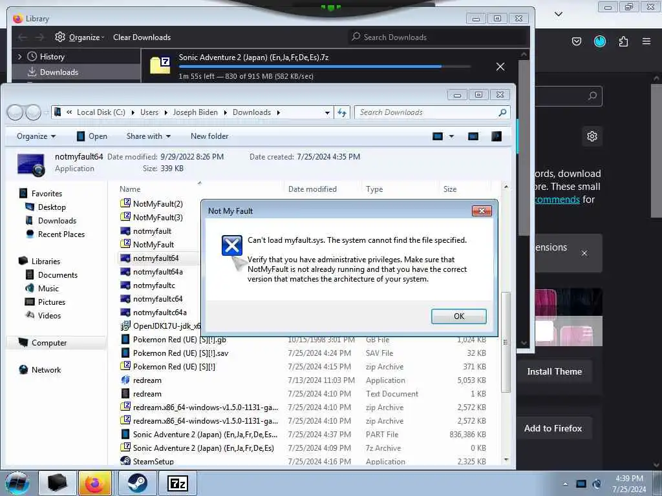Show hidden tray icons arrow

[x=565, y=484]
